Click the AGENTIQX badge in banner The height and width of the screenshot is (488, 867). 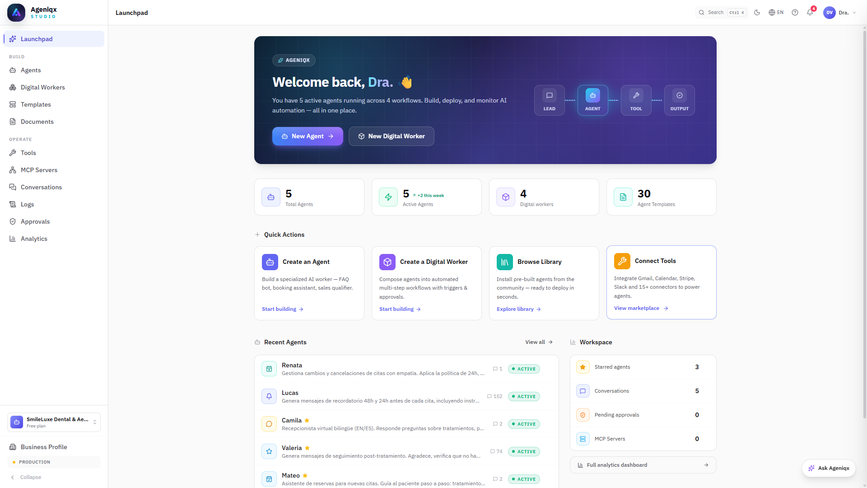pyautogui.click(x=294, y=60)
